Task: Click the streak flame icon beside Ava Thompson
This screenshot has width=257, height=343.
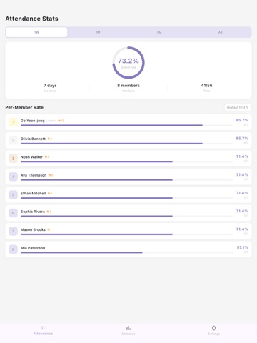Action: tap(50, 175)
